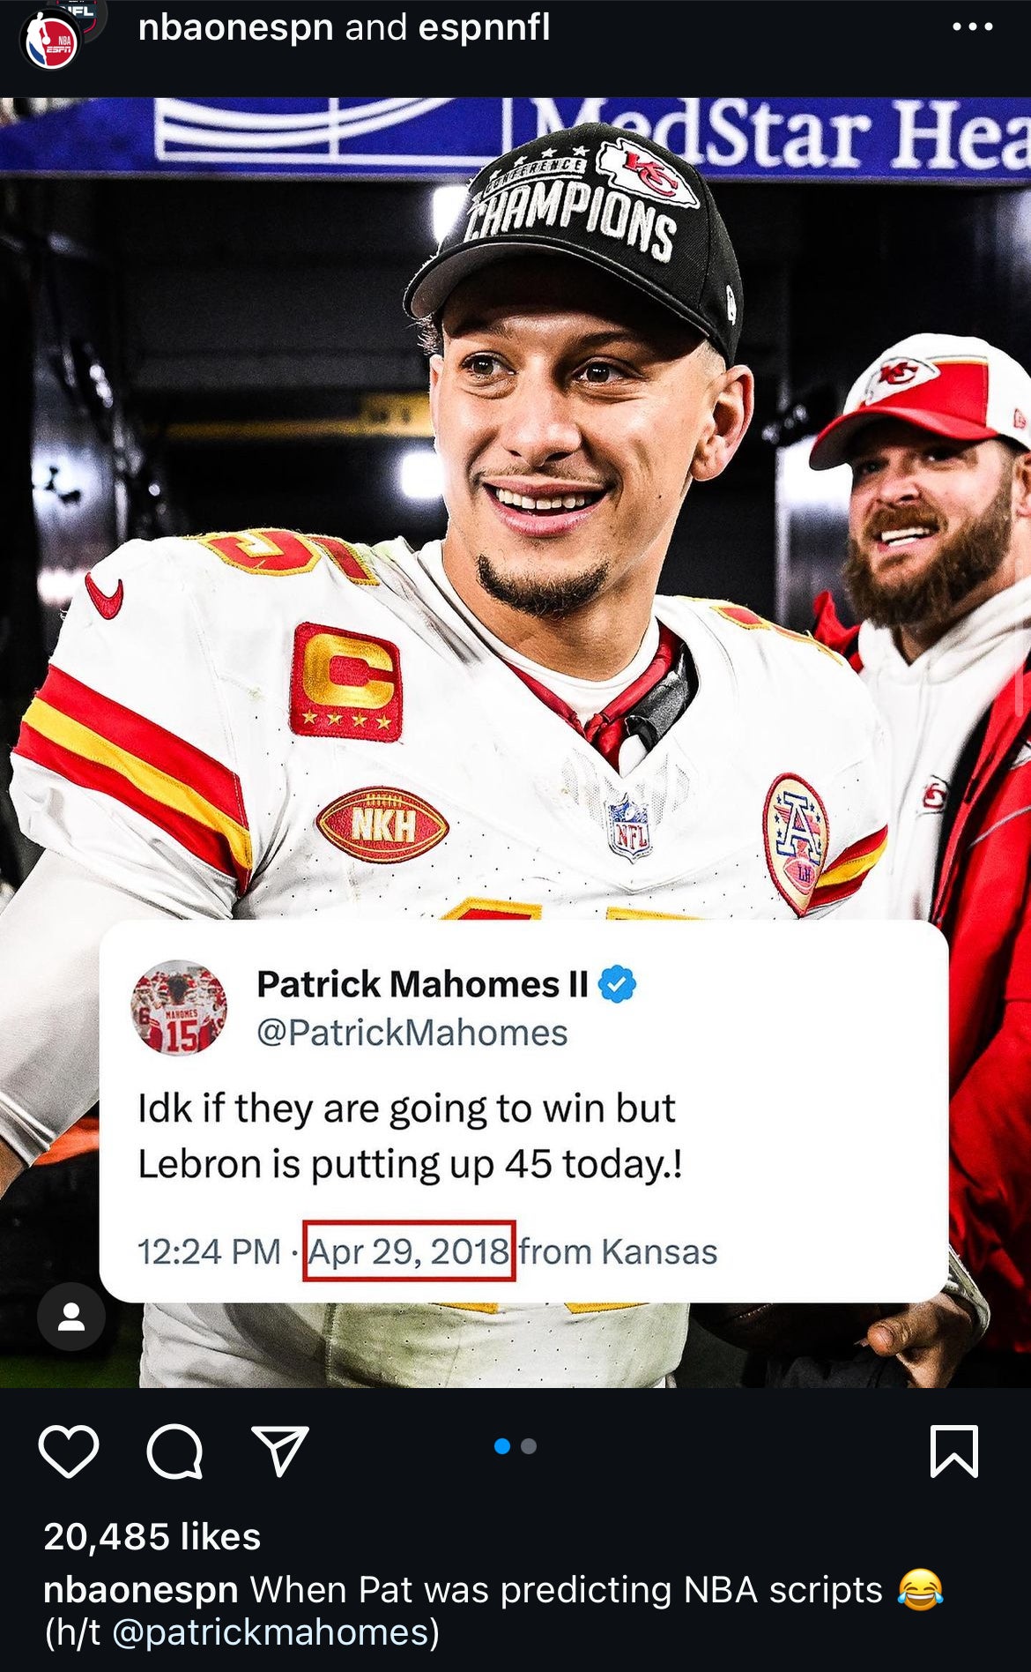The image size is (1031, 1672).
Task: Share the post with the paper plane icon
Action: (x=280, y=1451)
